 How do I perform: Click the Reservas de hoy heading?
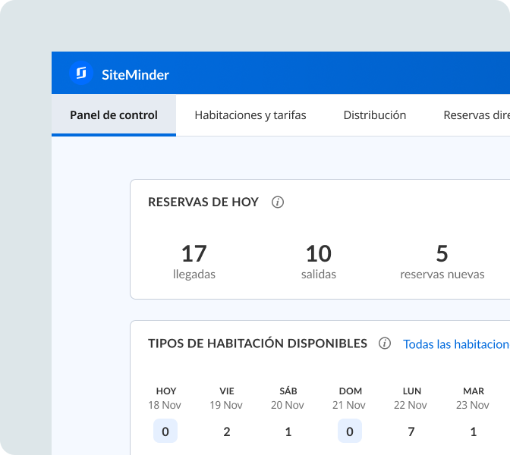[203, 202]
